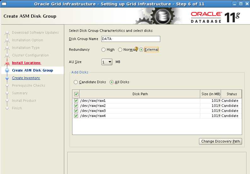
Task: Select Normal redundancy radio button
Action: point(120,49)
